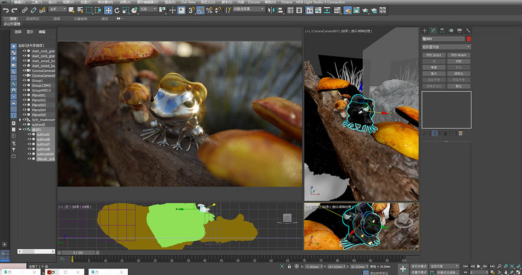Click the Configure Modifier Sets icon

pyautogui.click(x=461, y=133)
